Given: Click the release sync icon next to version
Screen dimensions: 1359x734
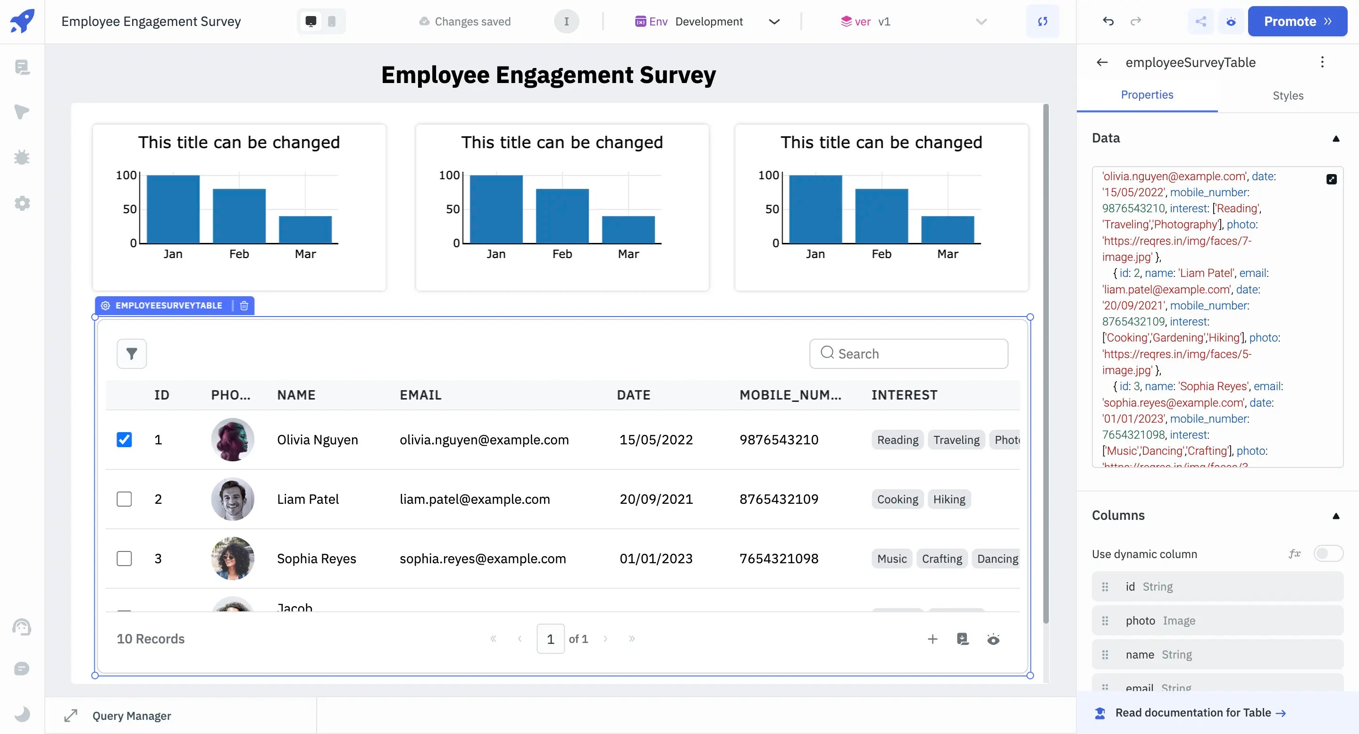Looking at the screenshot, I should 1042,22.
